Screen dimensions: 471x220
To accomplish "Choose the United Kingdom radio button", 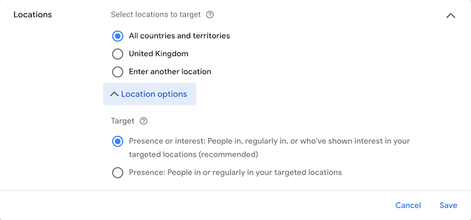I will point(117,54).
